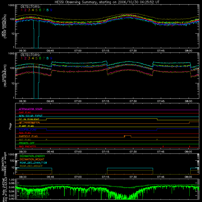202x202 pixels.
Task: Click the HESSI Observing Summary plot title
Action: click(x=107, y=2)
